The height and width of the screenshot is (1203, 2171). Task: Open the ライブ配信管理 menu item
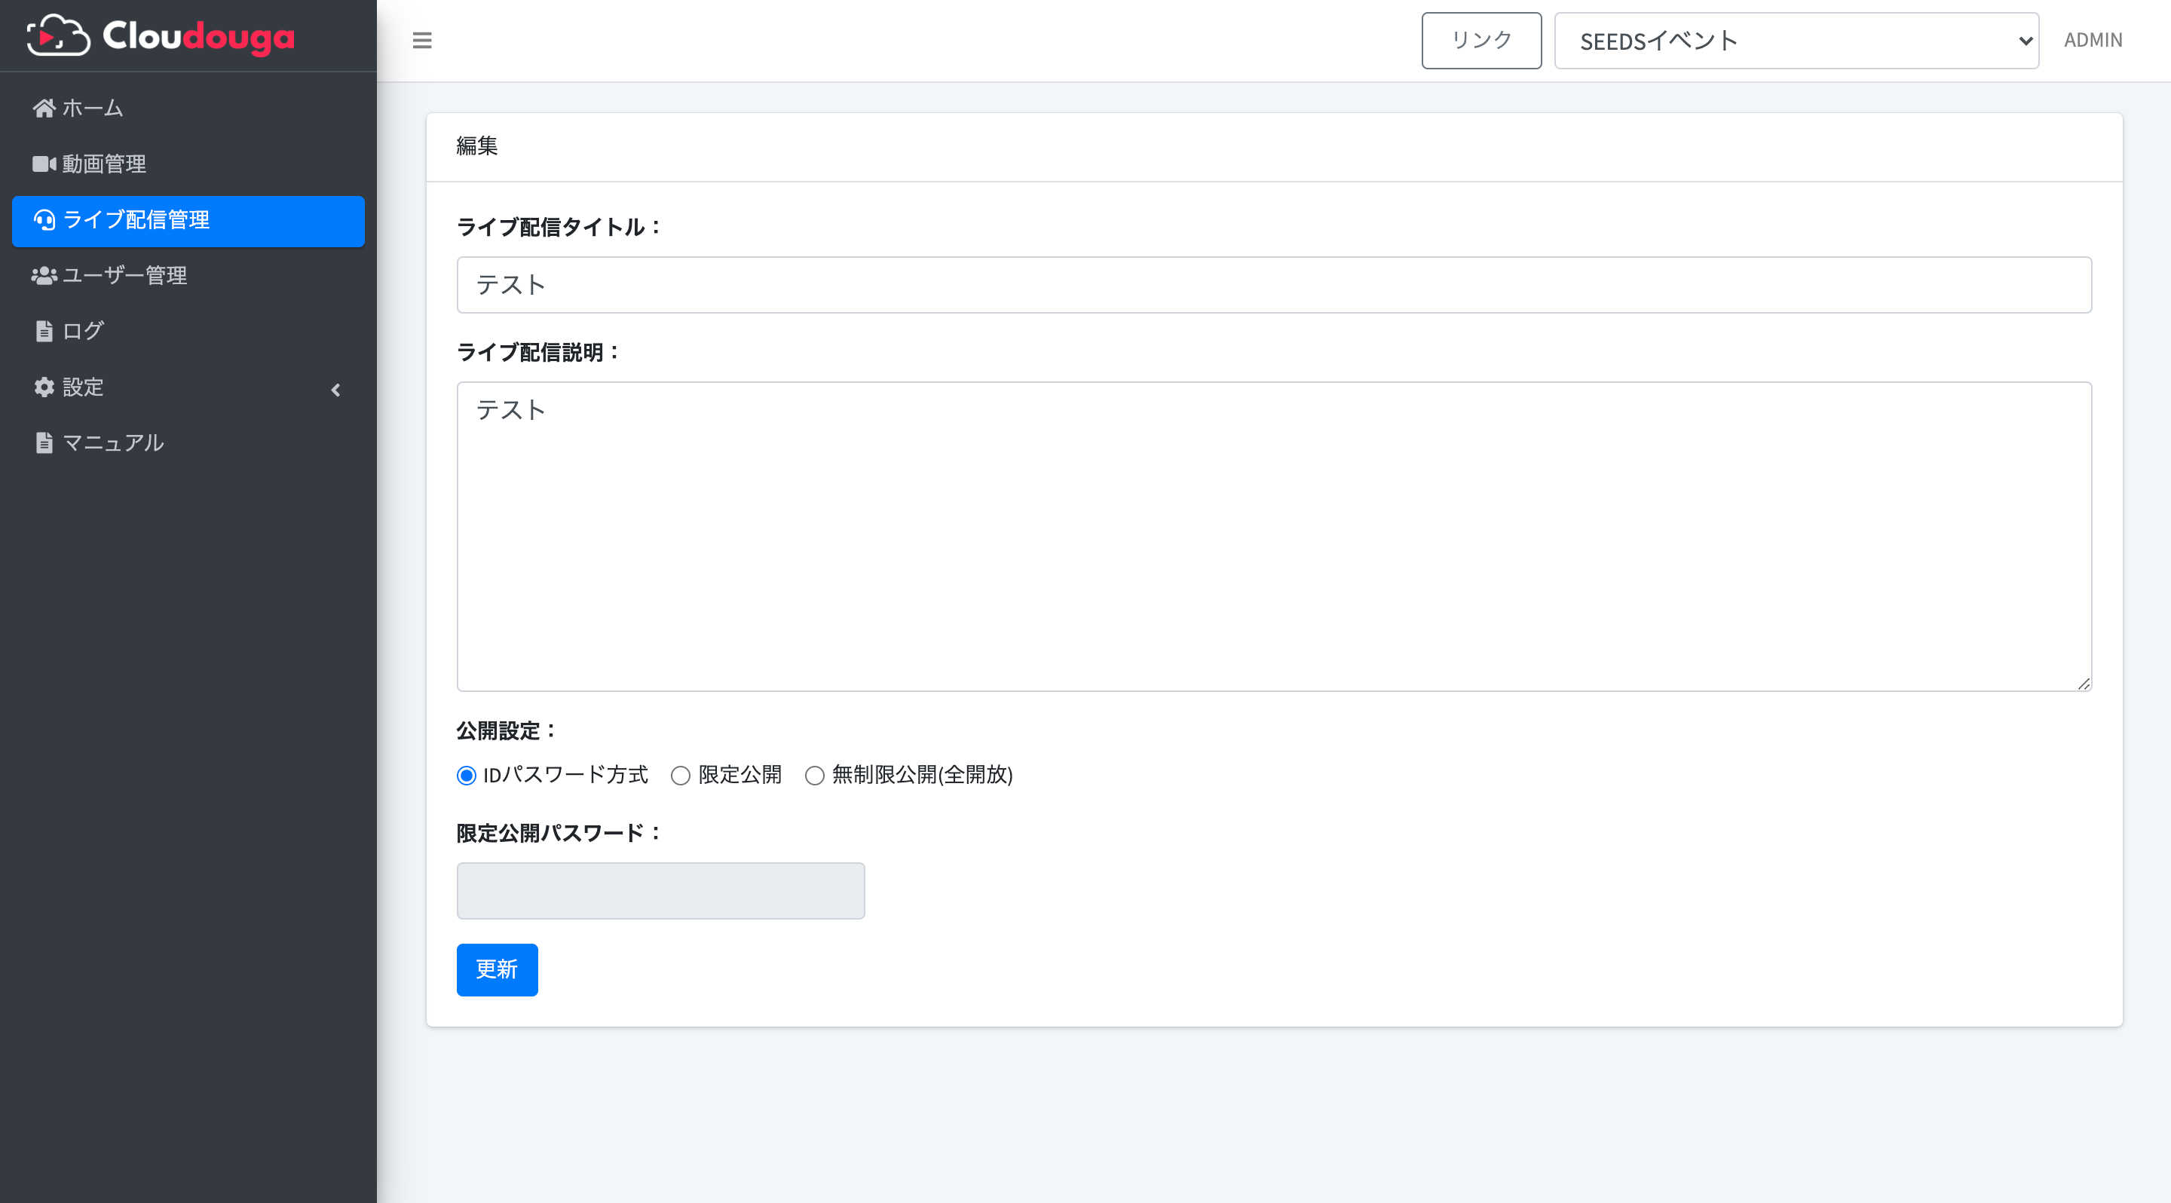[188, 221]
